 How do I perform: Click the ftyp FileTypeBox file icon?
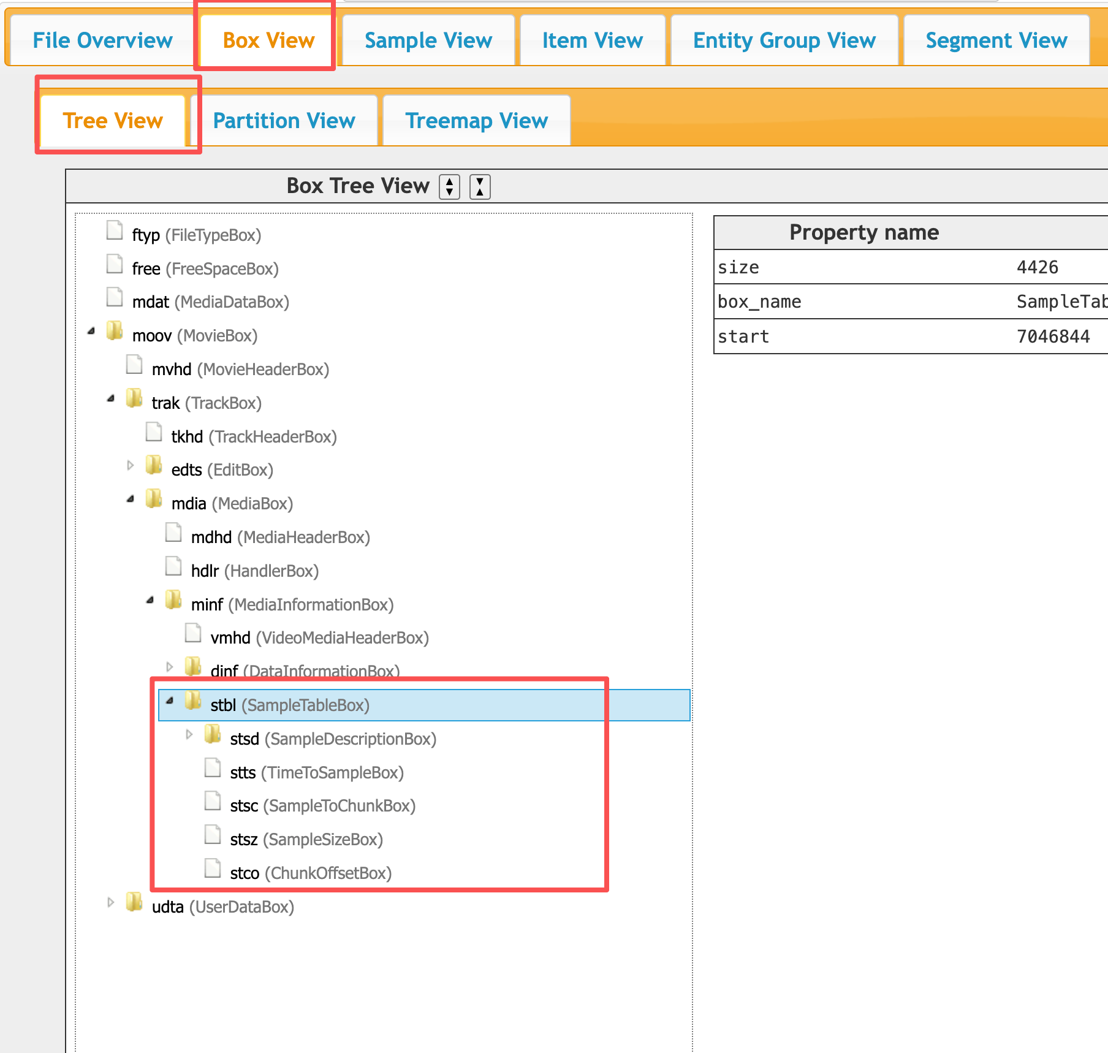point(115,231)
